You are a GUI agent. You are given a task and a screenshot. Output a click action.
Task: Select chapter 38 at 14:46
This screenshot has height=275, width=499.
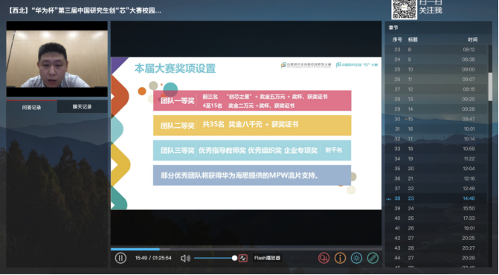pyautogui.click(x=436, y=198)
